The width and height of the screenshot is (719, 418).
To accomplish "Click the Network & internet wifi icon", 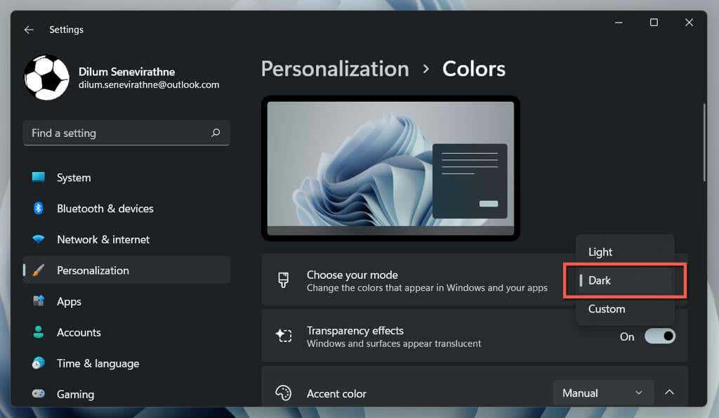I will tap(39, 239).
